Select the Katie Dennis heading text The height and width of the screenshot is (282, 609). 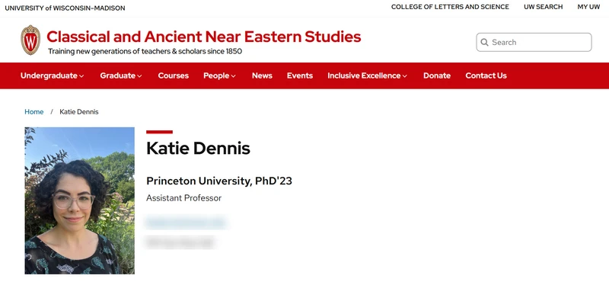tap(198, 148)
